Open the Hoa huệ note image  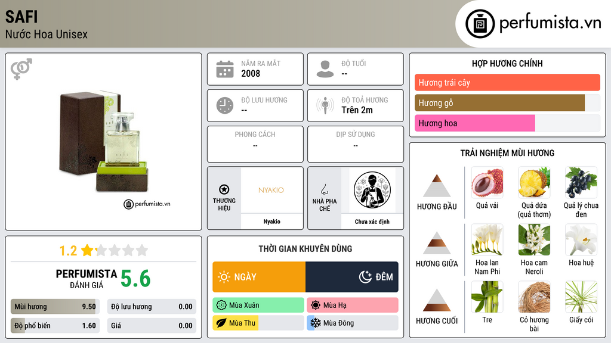(581, 239)
